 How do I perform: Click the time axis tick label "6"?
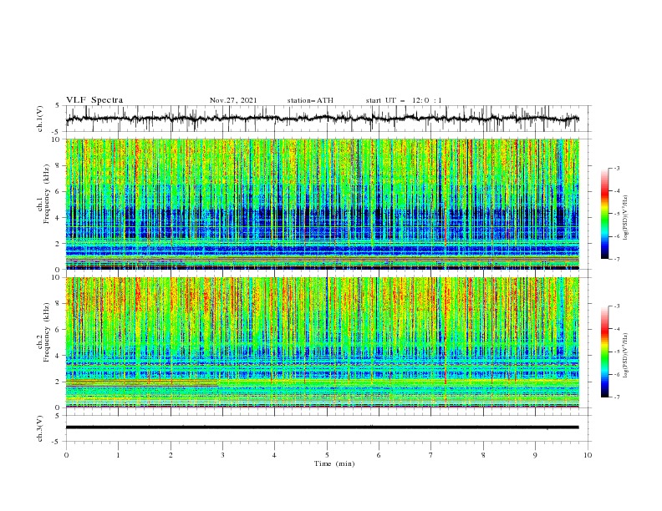pos(379,455)
